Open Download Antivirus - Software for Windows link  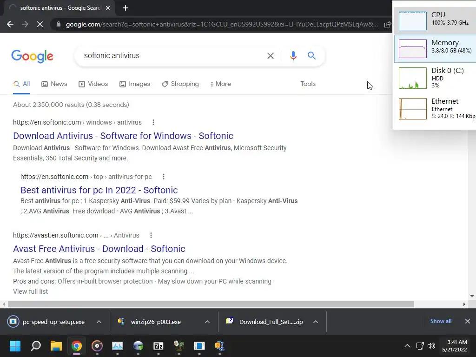coord(123,136)
